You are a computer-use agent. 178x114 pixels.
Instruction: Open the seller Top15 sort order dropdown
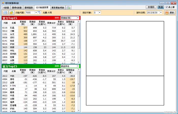78,66
